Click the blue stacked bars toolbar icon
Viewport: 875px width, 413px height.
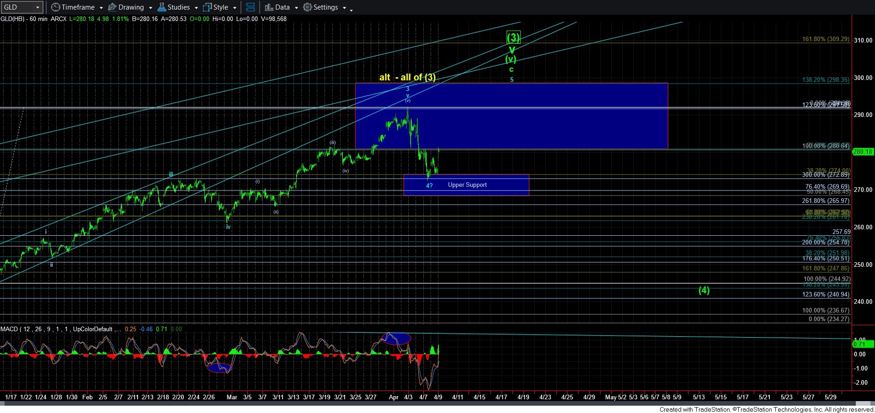250,7
